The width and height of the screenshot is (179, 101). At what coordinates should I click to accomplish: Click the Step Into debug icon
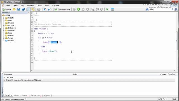point(93,9)
